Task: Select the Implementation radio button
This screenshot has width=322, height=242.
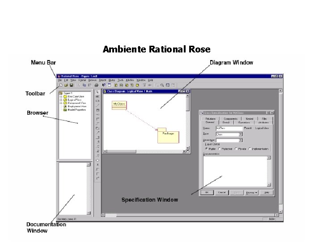Action: click(x=250, y=149)
